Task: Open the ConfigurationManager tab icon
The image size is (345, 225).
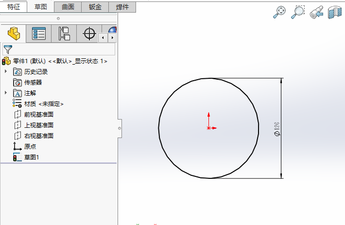Action: (64, 34)
